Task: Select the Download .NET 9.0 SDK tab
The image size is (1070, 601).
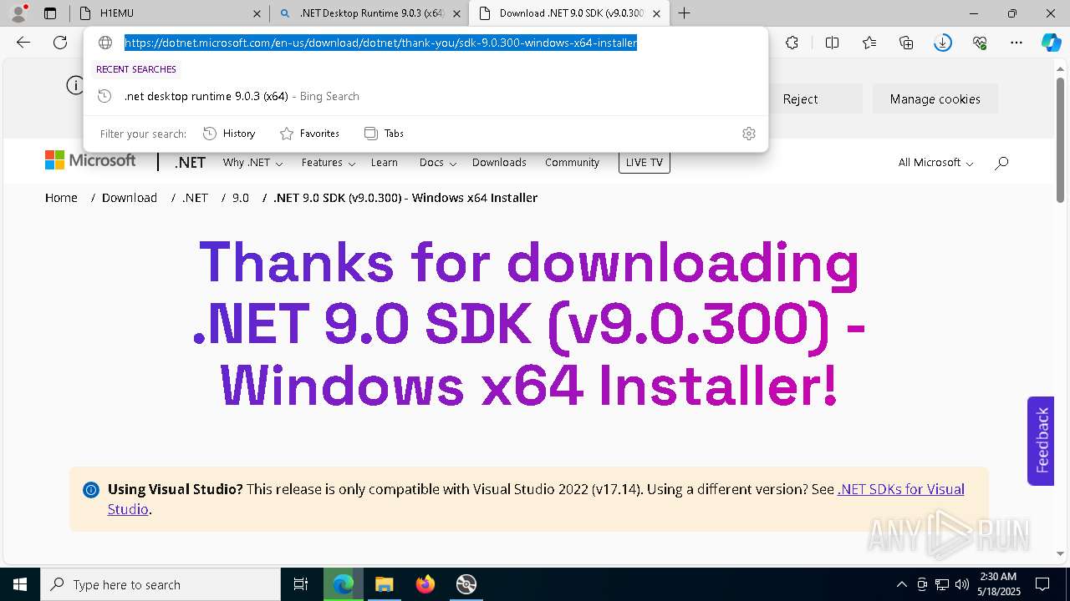Action: [568, 13]
